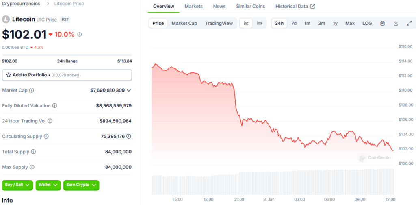This screenshot has height=205, width=416.
Task: Click the Litecoin coin logo icon
Action: [x=6, y=20]
